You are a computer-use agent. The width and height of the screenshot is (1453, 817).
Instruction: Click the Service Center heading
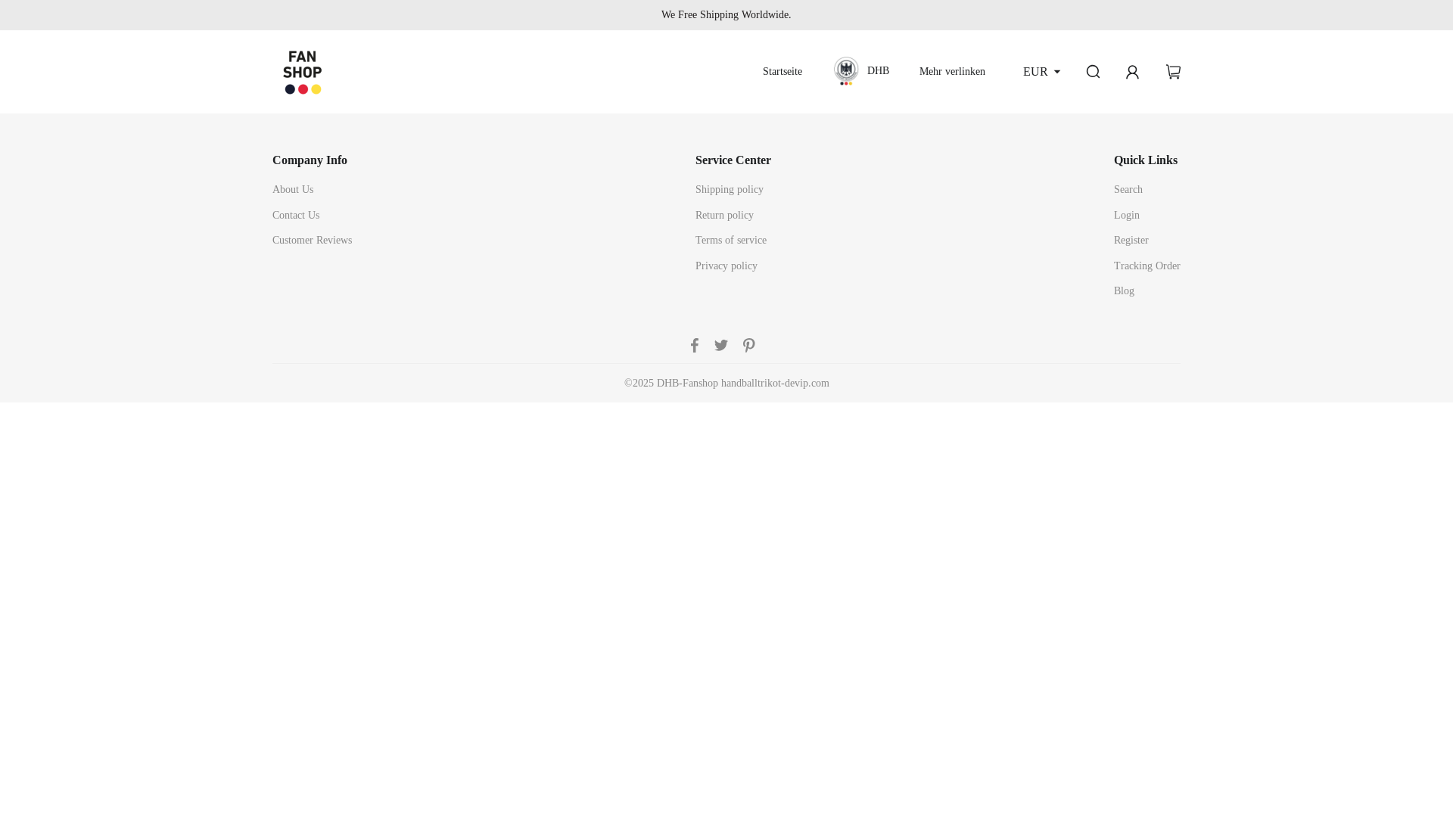[x=733, y=160]
